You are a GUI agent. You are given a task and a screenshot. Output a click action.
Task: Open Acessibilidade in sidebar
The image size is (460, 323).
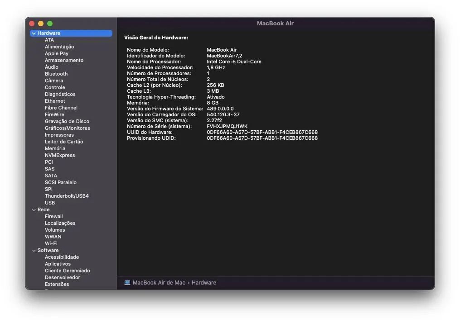click(x=62, y=257)
